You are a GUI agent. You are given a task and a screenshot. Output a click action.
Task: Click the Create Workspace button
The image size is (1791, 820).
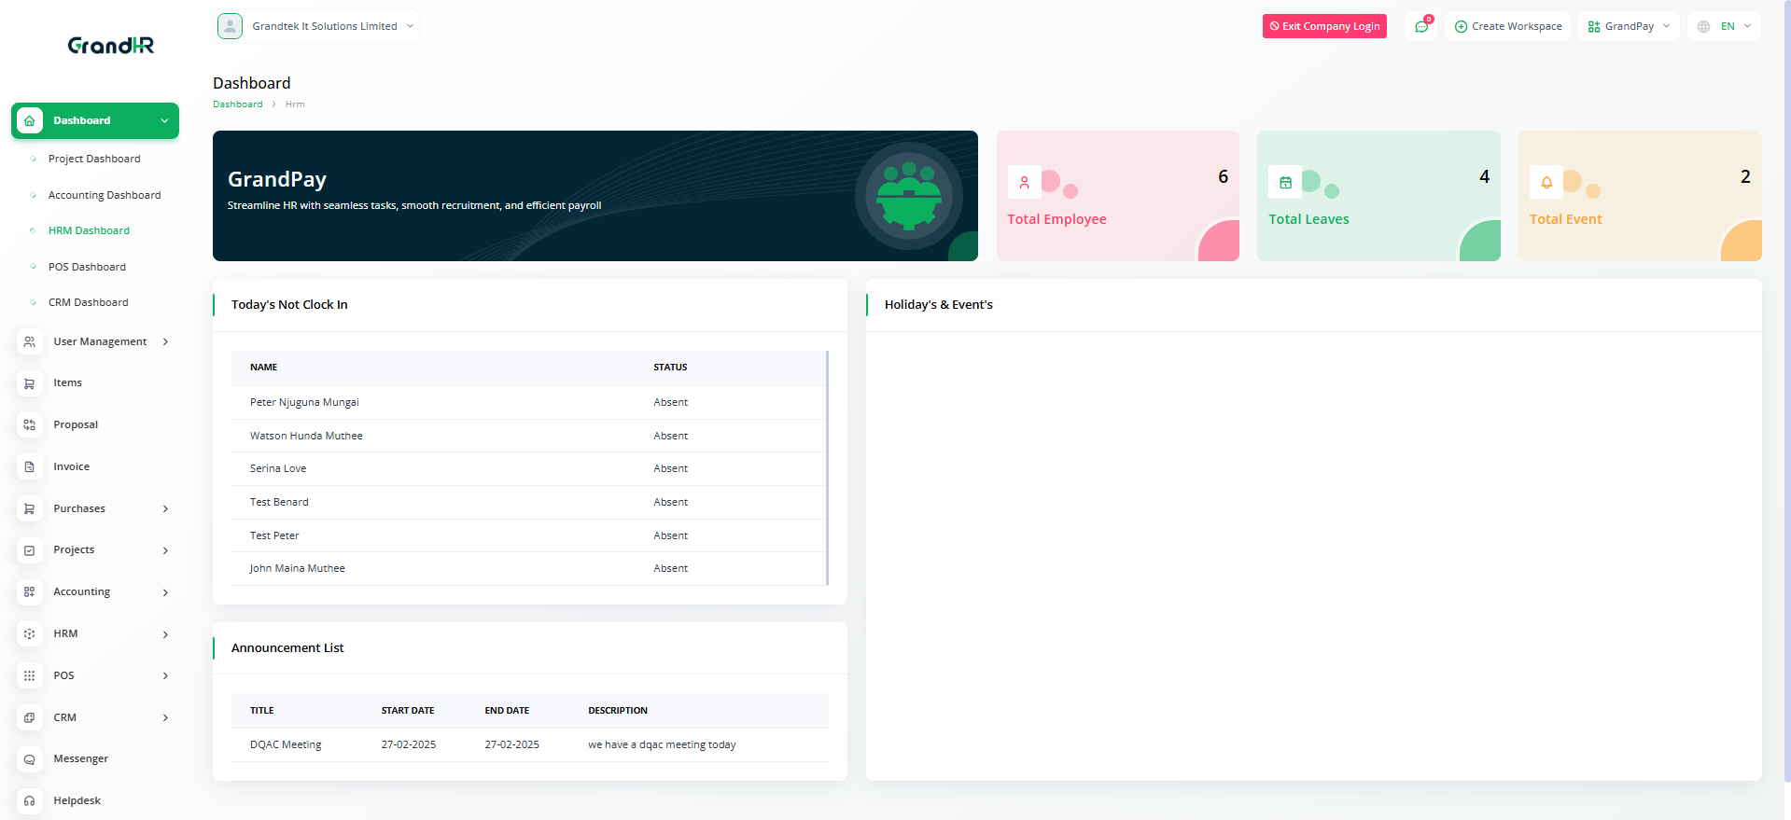pos(1508,26)
